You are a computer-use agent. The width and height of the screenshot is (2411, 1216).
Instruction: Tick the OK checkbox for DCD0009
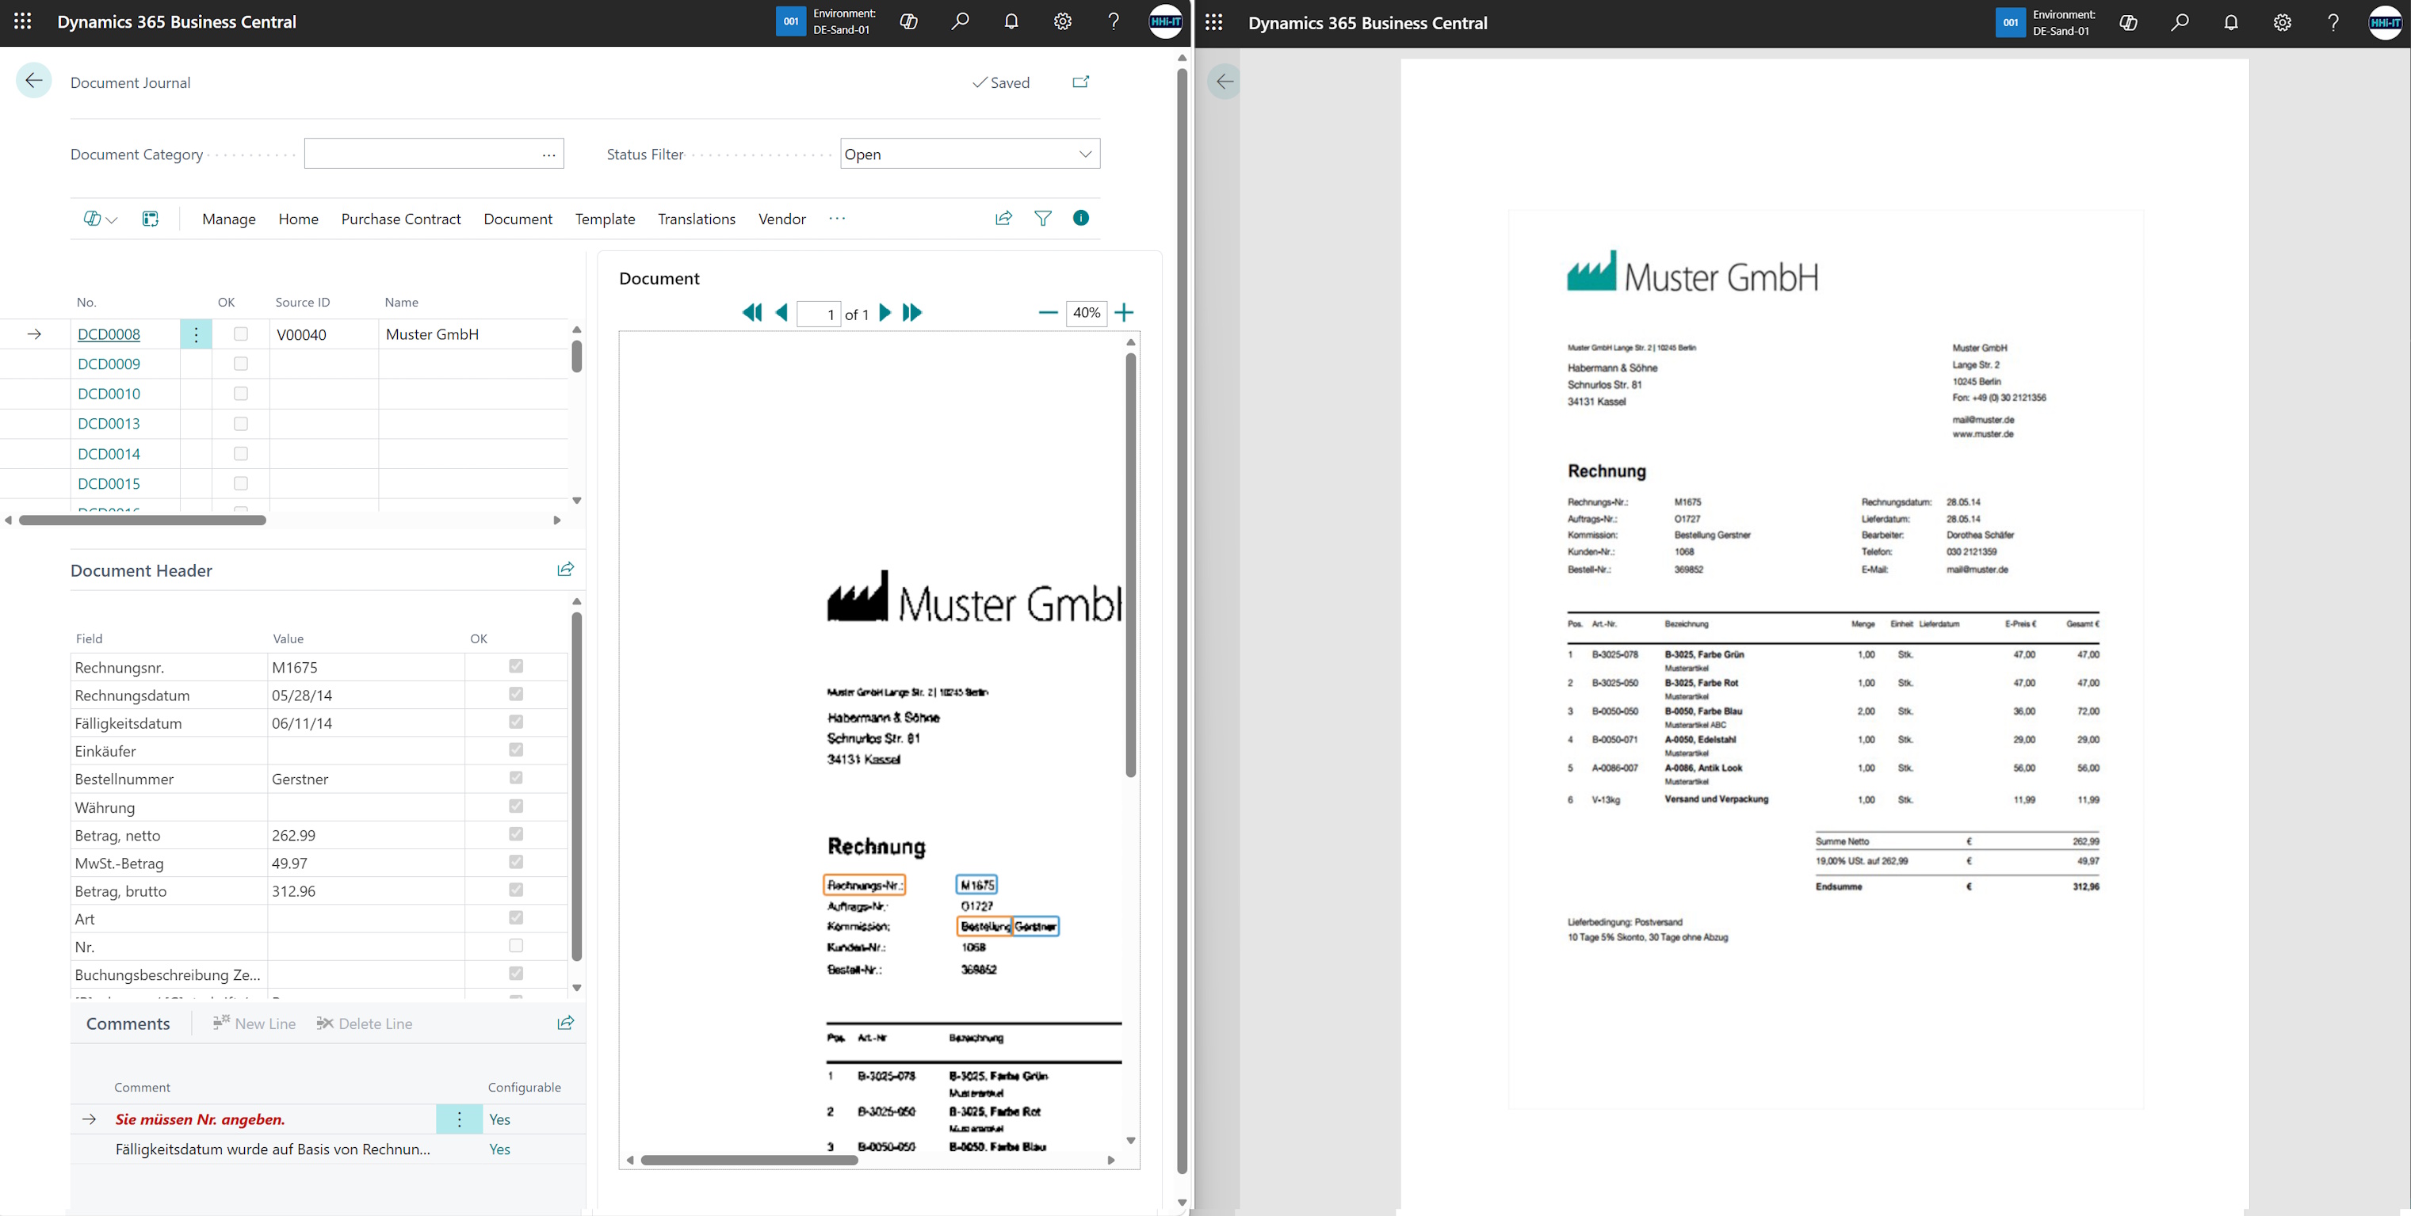pos(240,364)
